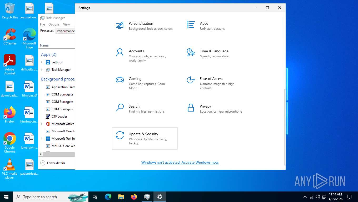This screenshot has width=358, height=202.
Task: Select difficultco desktop file
Action: [x=29, y=63]
